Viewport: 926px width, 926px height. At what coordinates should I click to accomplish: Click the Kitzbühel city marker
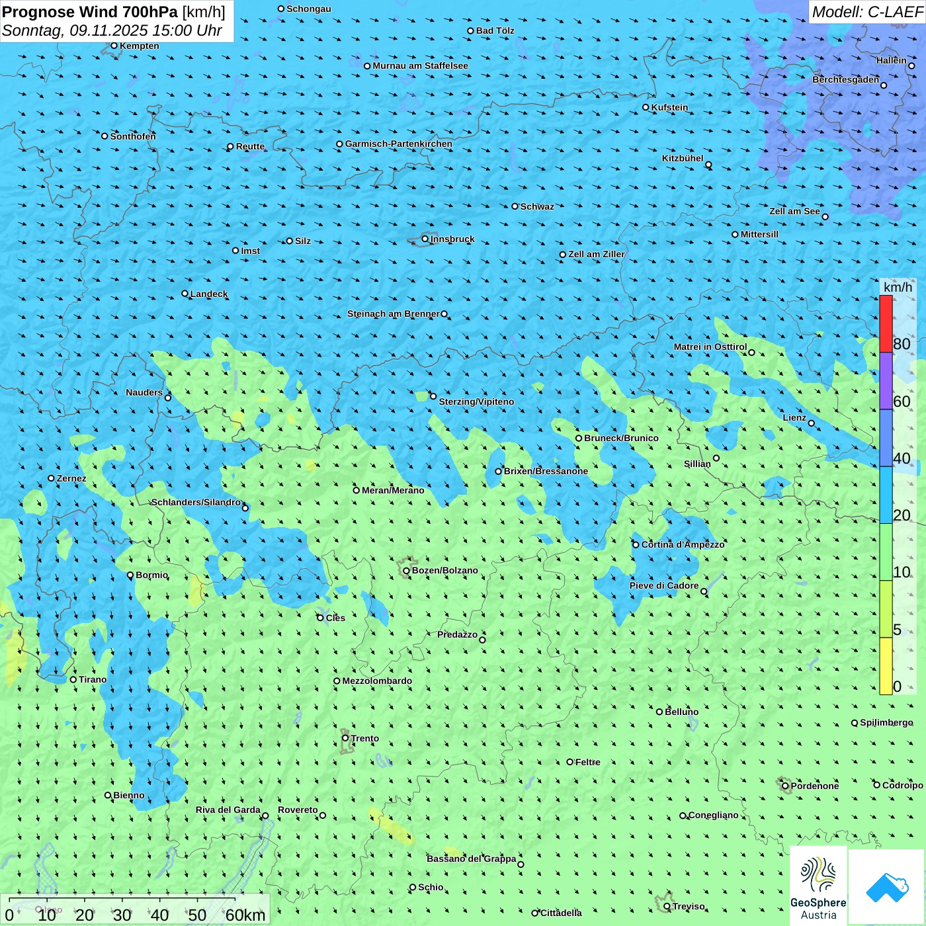point(708,165)
